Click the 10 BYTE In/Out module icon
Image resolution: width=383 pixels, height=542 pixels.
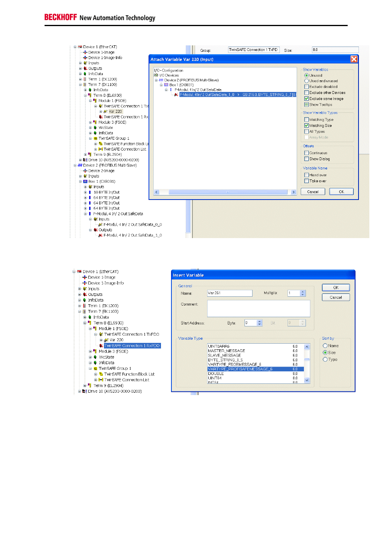click(x=90, y=192)
